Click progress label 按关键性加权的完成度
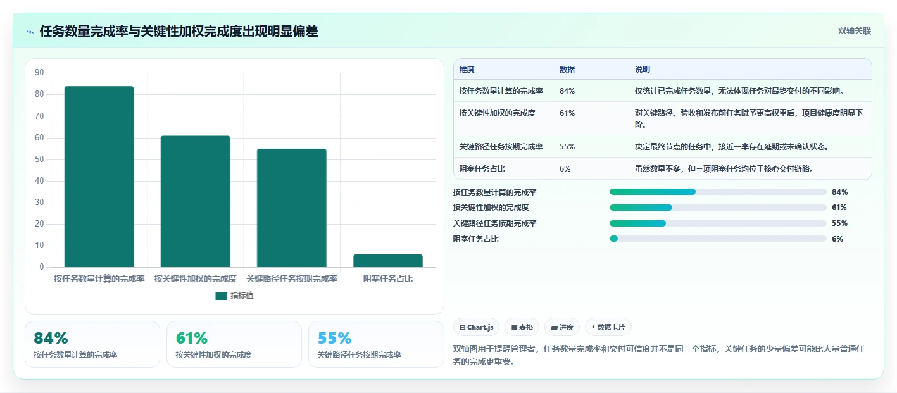The width and height of the screenshot is (897, 393). pos(491,208)
